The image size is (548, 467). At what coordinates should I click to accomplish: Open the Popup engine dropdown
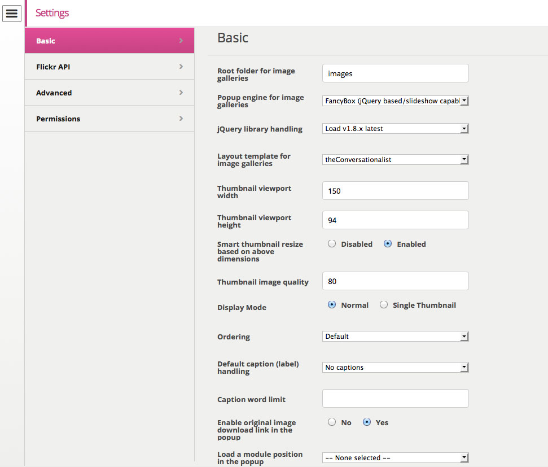(x=395, y=101)
